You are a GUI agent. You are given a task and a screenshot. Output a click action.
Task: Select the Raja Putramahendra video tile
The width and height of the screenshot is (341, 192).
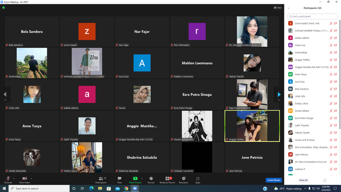[x=252, y=94]
